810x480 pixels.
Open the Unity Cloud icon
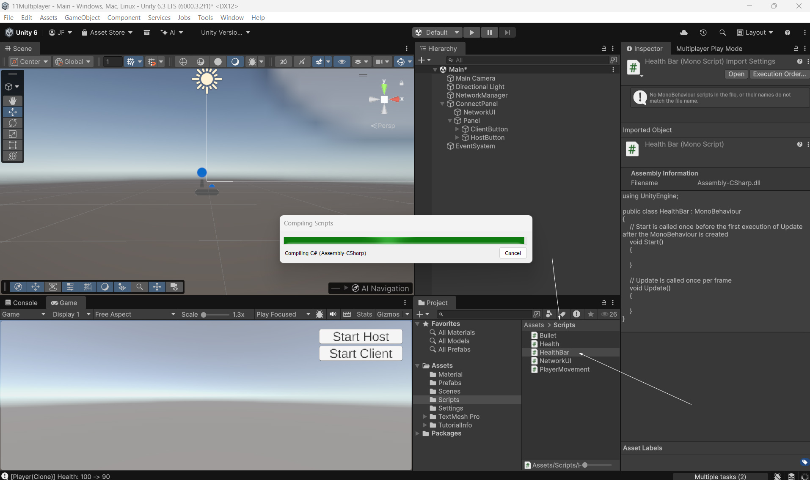click(x=683, y=33)
